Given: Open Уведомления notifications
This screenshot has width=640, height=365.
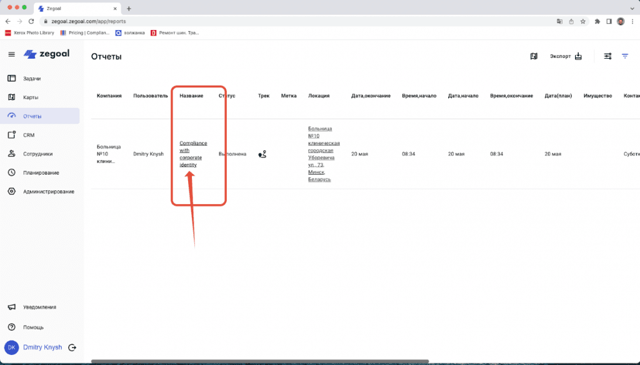Looking at the screenshot, I should point(39,307).
